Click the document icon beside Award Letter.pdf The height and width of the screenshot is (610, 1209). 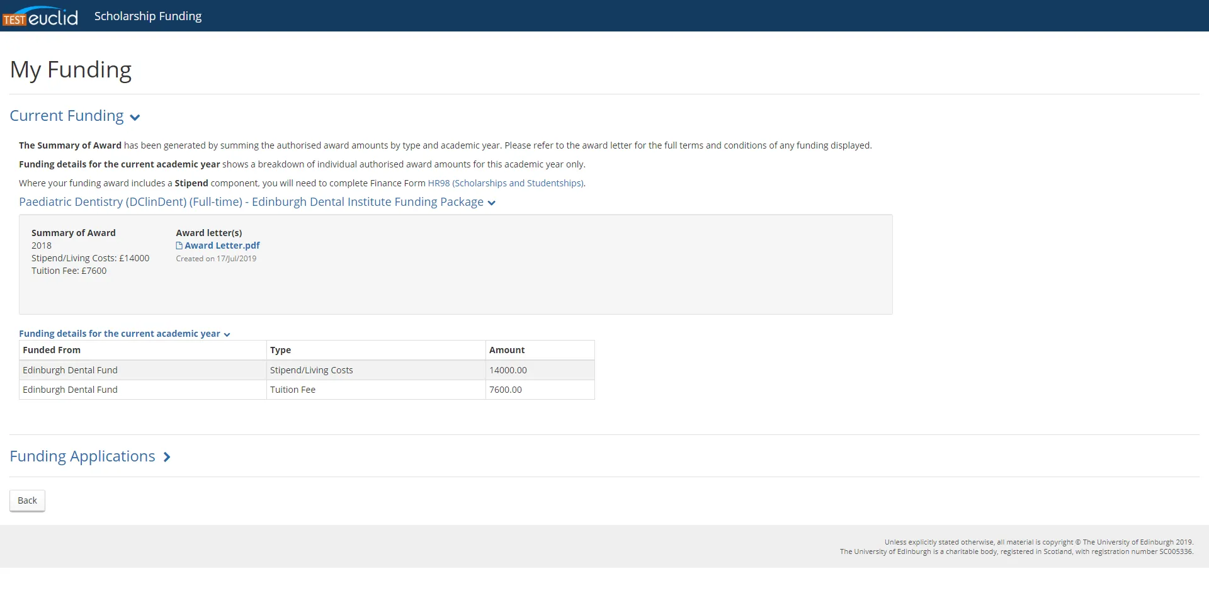pos(179,246)
